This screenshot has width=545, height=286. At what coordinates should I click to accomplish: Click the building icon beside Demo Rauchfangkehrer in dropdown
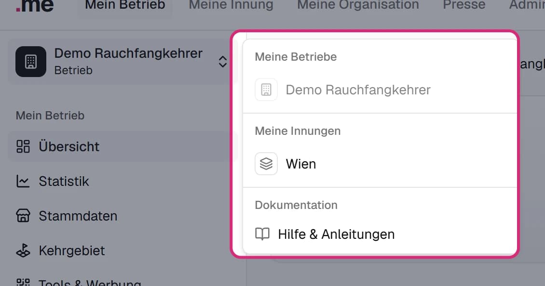click(266, 90)
